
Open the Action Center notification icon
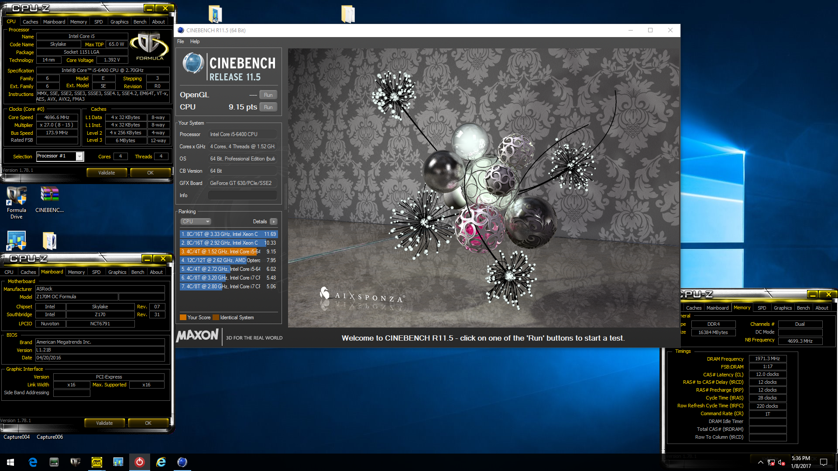click(824, 462)
